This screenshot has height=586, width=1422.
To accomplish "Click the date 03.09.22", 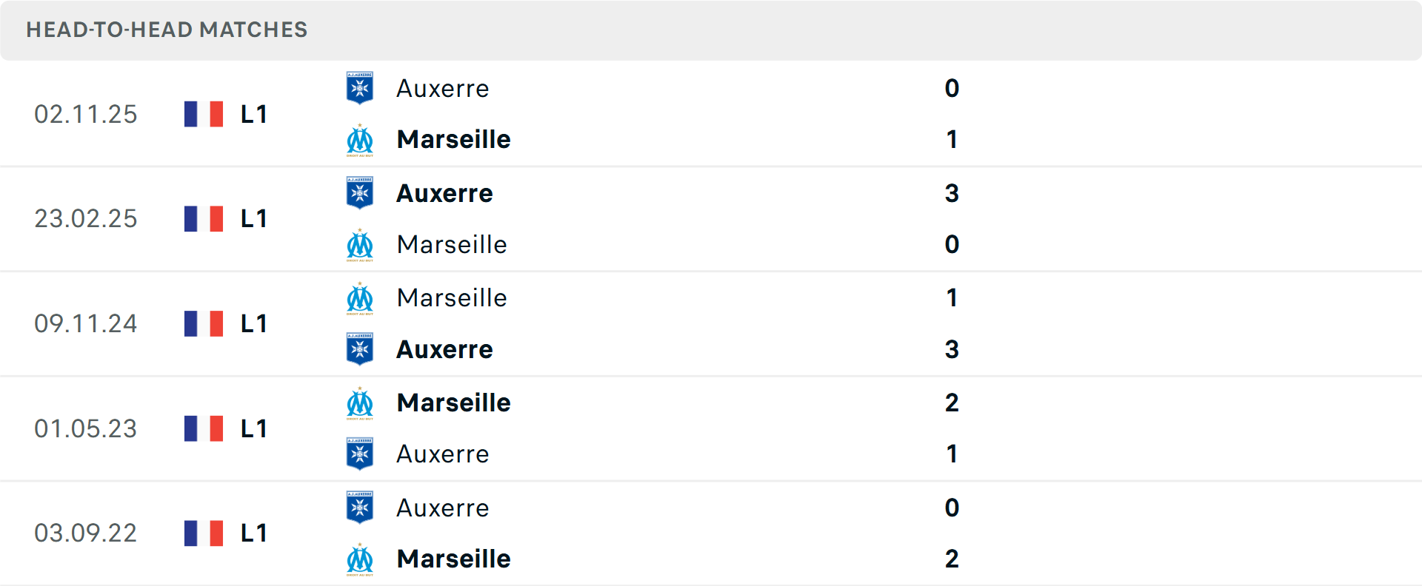I will coord(86,533).
